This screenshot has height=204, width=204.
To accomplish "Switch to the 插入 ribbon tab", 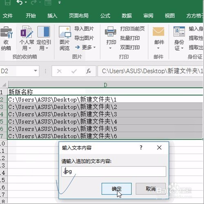I will click(x=52, y=16).
